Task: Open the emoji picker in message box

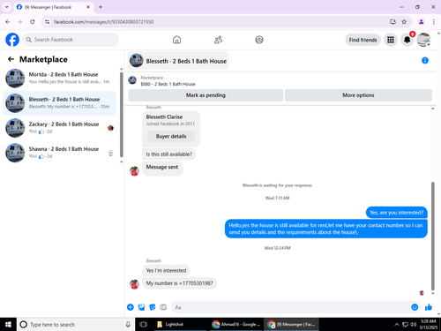Action: tap(415, 307)
